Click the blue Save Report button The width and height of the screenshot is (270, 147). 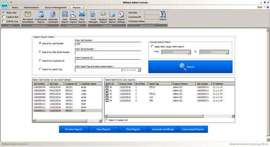[x=103, y=129]
